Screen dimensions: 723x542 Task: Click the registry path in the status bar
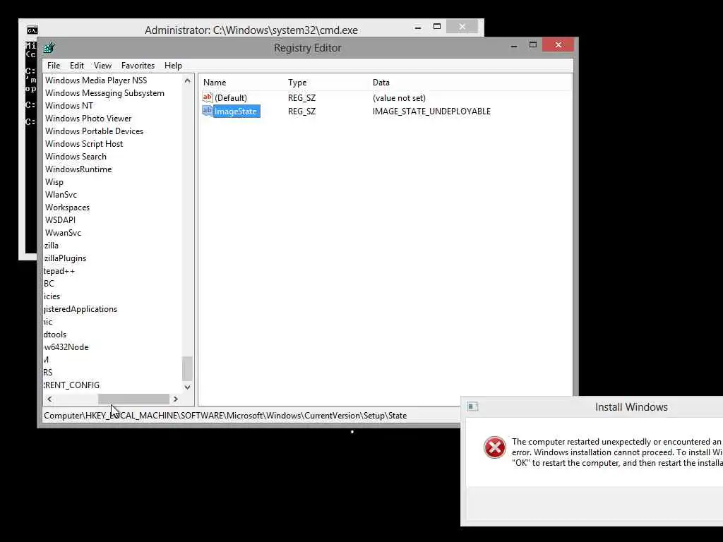click(x=225, y=415)
